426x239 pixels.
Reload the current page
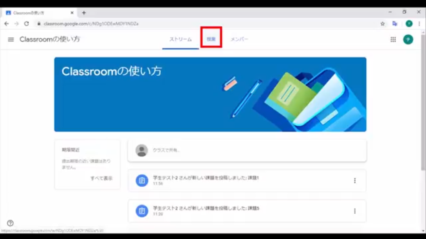click(26, 24)
